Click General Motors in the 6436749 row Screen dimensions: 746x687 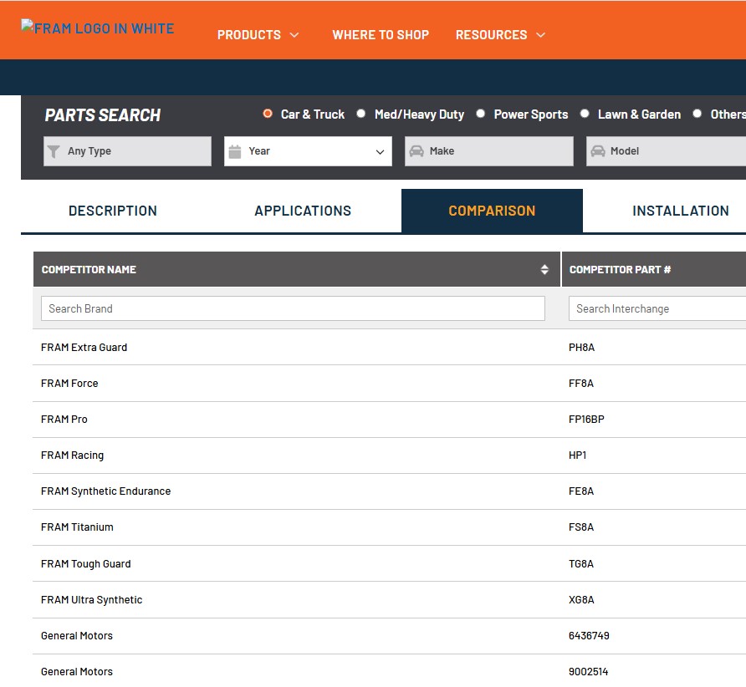coord(77,636)
